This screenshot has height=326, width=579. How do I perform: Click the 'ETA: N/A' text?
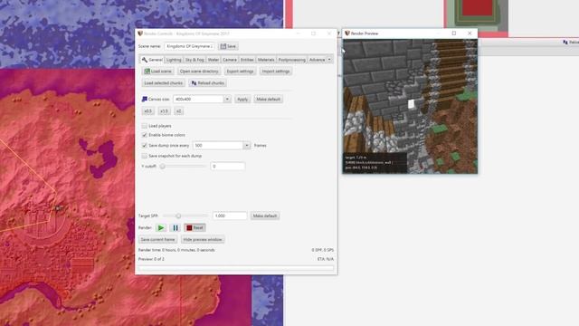tap(326, 259)
